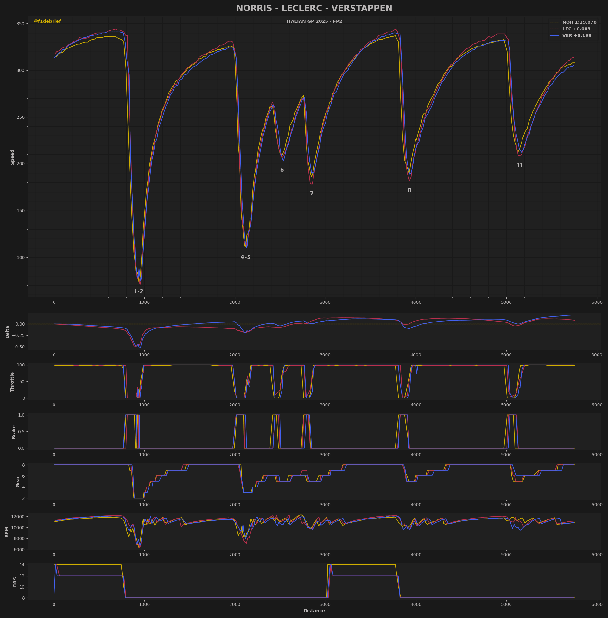
Task: Click the corner 6 annotation
Action: click(x=282, y=170)
